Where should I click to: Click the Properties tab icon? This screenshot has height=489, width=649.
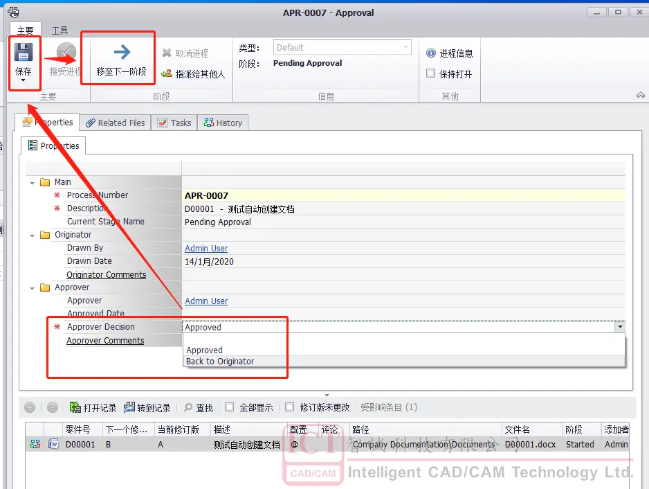tap(27, 121)
